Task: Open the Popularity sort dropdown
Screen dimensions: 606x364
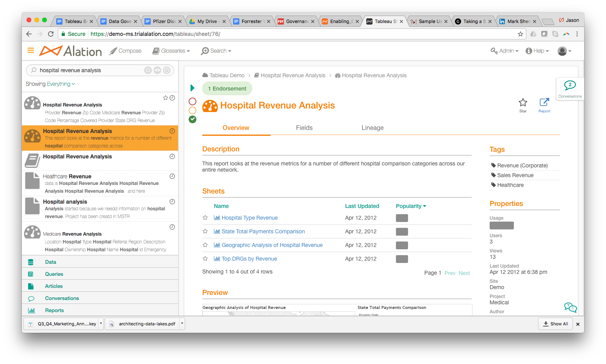Action: tap(411, 206)
